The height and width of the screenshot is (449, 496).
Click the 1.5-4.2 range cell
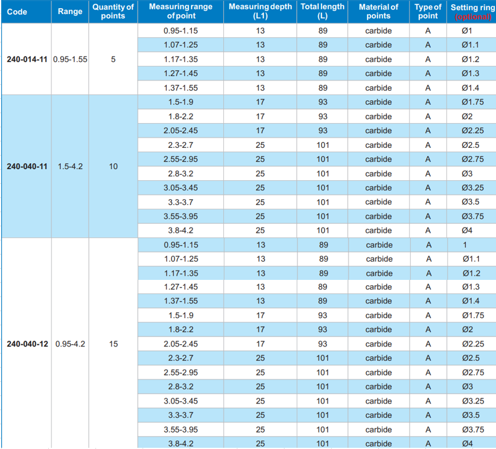point(70,167)
